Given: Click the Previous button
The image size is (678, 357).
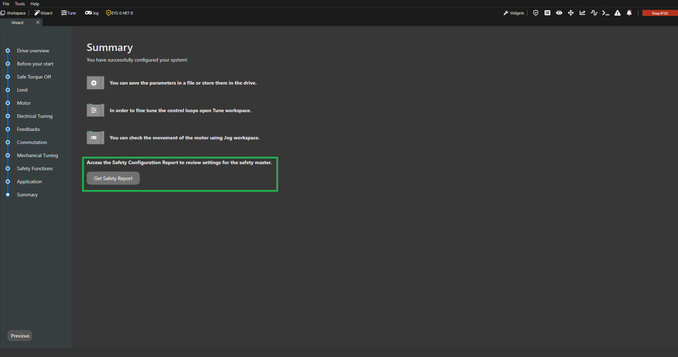Looking at the screenshot, I should coord(20,336).
